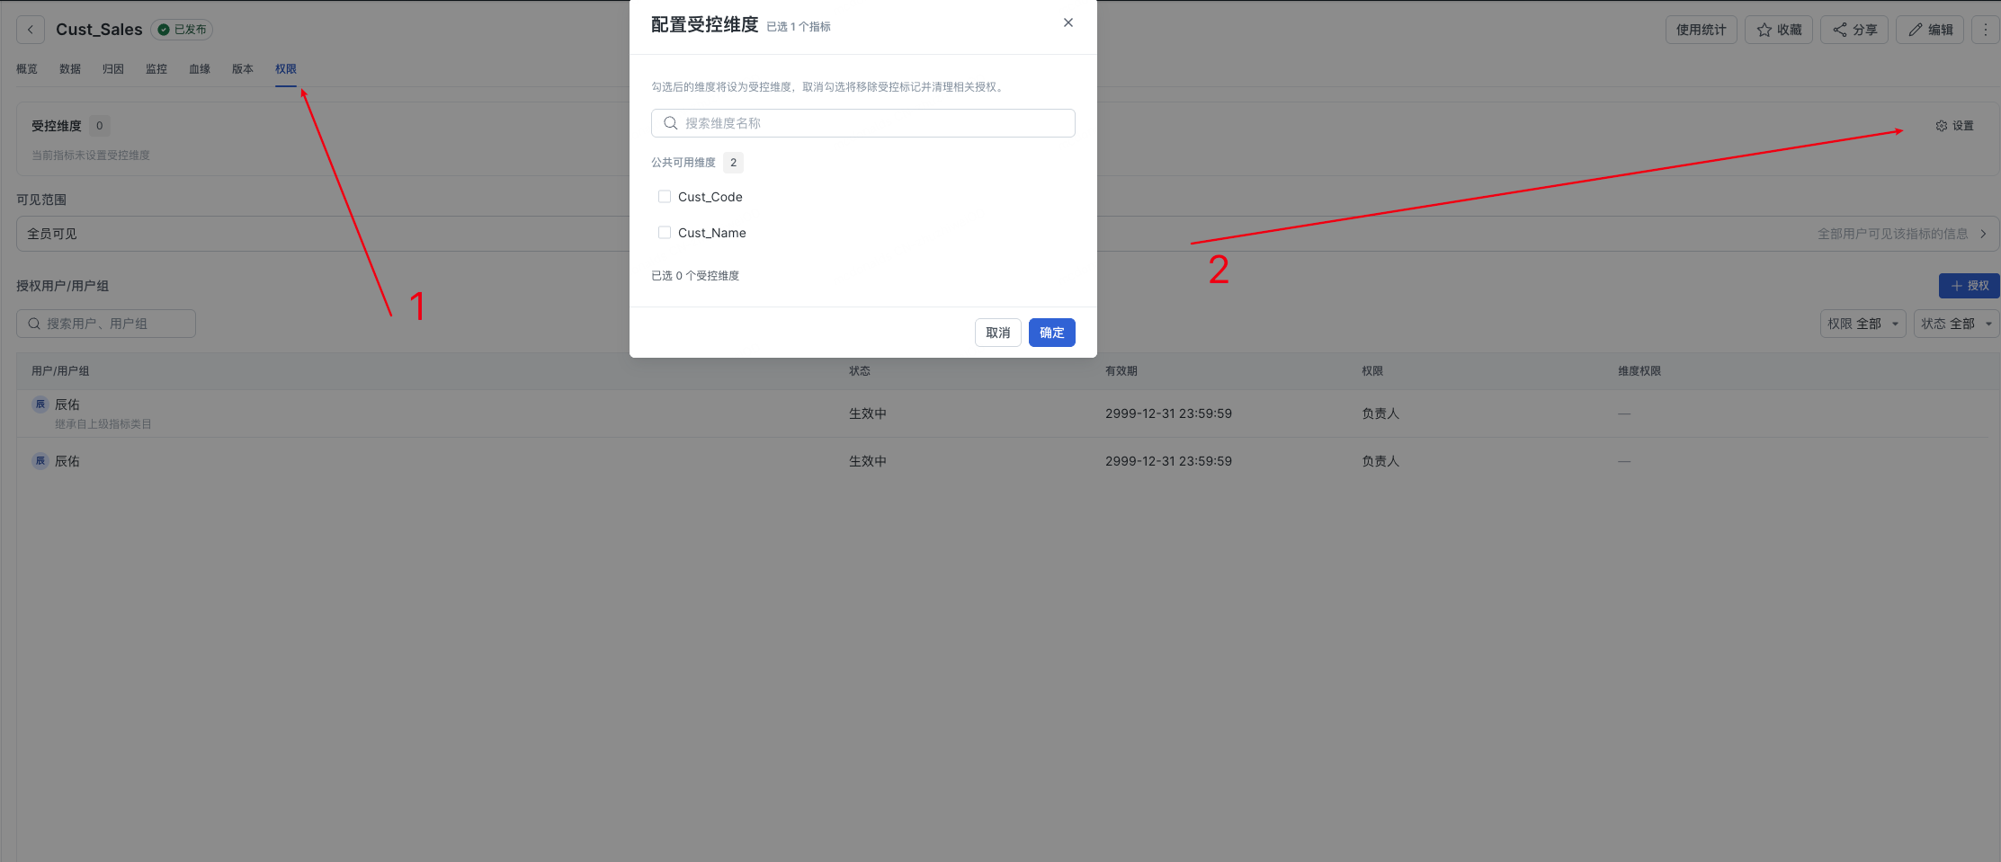Switch to the 监控 tab
Screen dimensions: 2001x862
coord(156,69)
